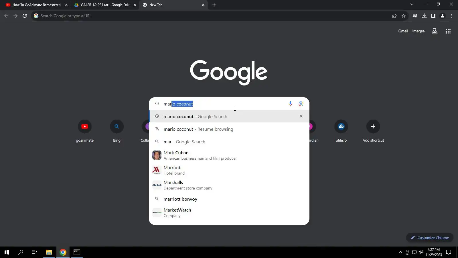Open the taskbar clock and date

point(434,252)
